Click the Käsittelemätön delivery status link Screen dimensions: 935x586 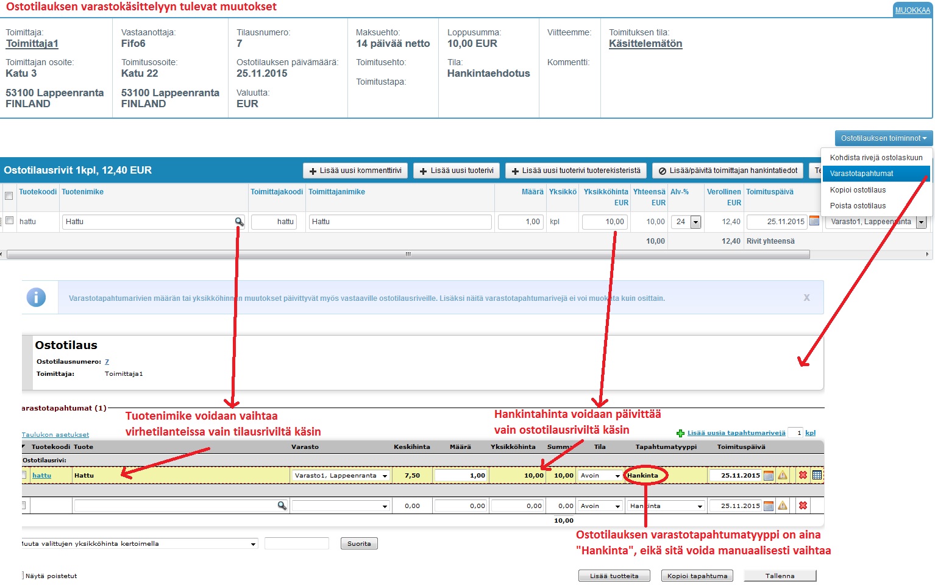click(645, 44)
